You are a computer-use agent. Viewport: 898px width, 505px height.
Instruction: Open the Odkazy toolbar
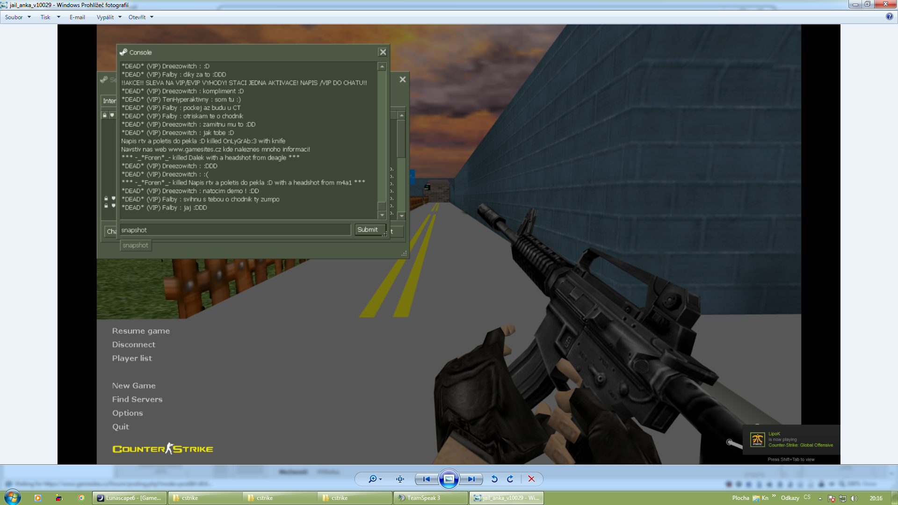(790, 498)
